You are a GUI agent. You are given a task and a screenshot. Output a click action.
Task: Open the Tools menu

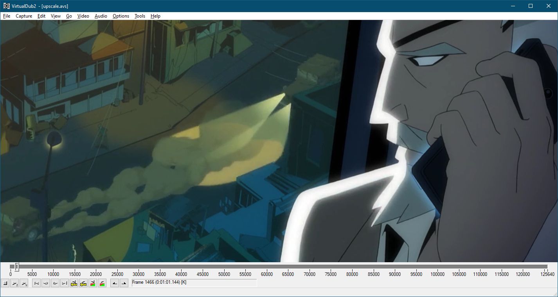point(140,16)
